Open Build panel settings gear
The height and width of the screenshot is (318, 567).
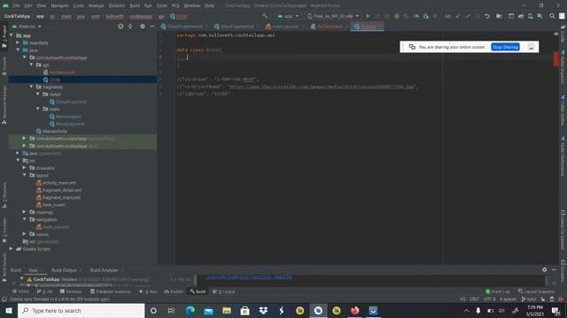(x=544, y=269)
